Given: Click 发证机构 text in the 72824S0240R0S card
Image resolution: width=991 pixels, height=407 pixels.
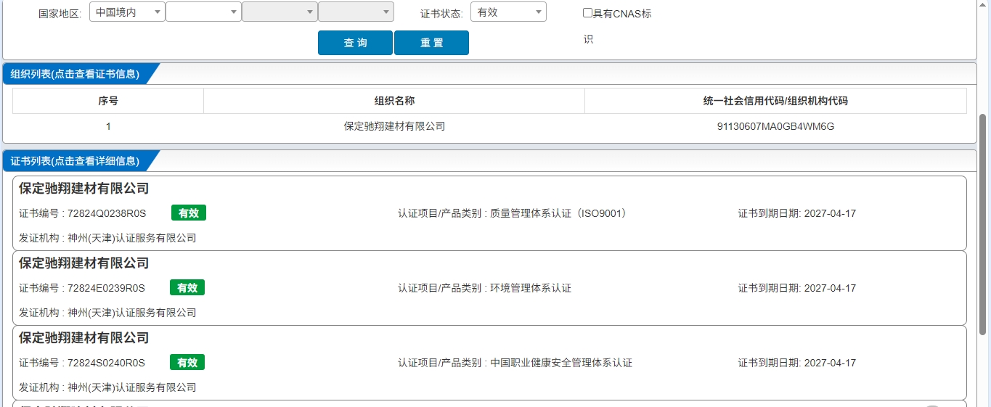Looking at the screenshot, I should tap(107, 387).
